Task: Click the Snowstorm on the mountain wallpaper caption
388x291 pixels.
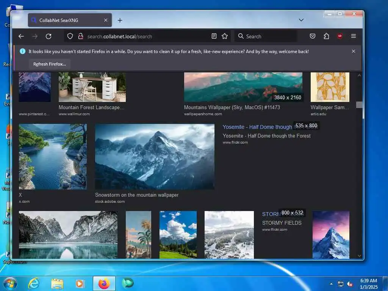Action: (x=137, y=195)
